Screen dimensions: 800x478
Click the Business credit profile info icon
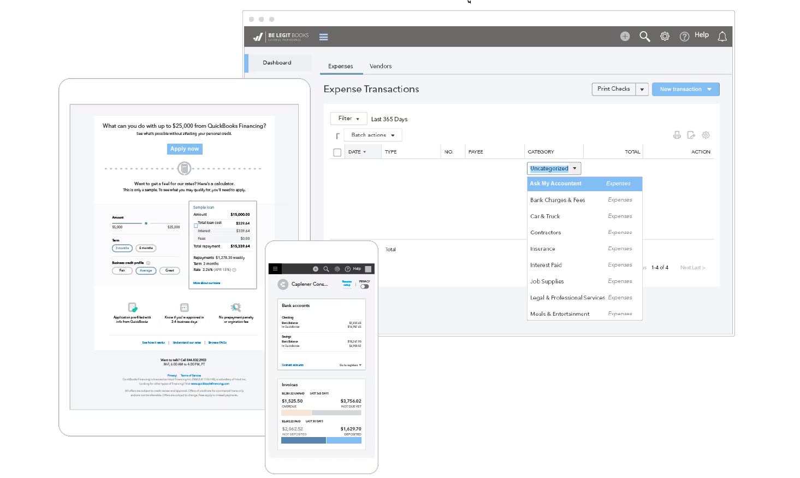click(148, 263)
